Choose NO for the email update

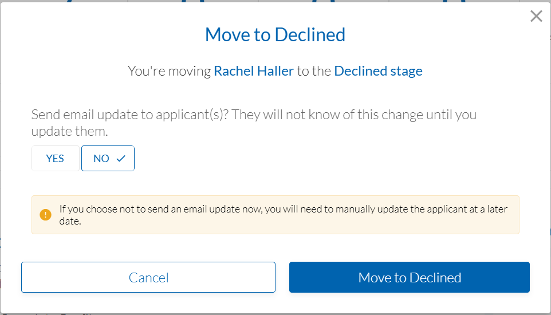pyautogui.click(x=101, y=159)
